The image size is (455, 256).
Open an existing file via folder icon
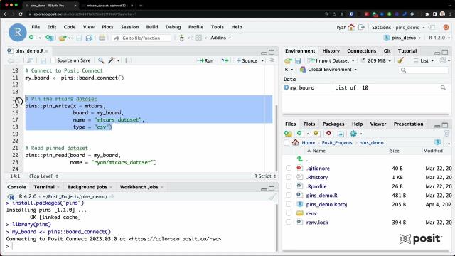(x=63, y=38)
